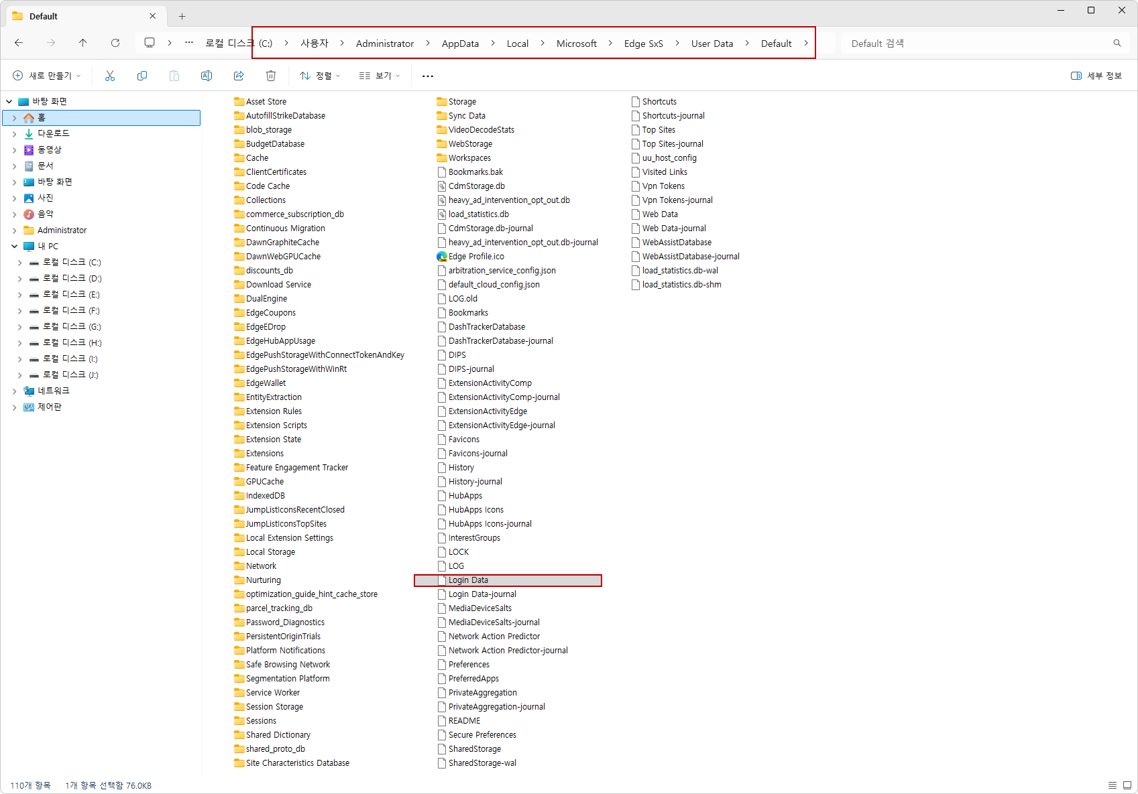1138x794 pixels.
Task: Click the Default tab title
Action: [x=44, y=16]
